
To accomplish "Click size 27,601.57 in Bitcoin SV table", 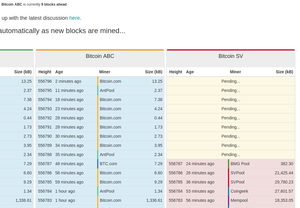I will [284, 191].
